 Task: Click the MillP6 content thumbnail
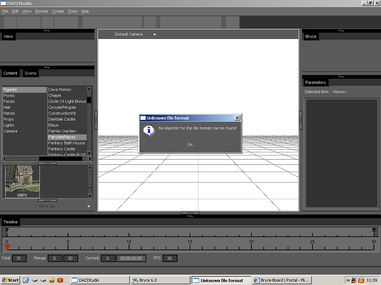(x=22, y=181)
